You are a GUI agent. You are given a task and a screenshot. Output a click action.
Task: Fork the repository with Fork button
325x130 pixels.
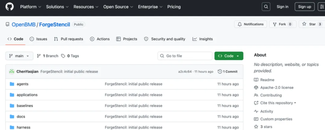(x=283, y=24)
